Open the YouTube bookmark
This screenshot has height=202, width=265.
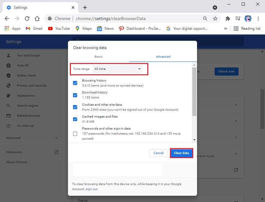(x=59, y=29)
